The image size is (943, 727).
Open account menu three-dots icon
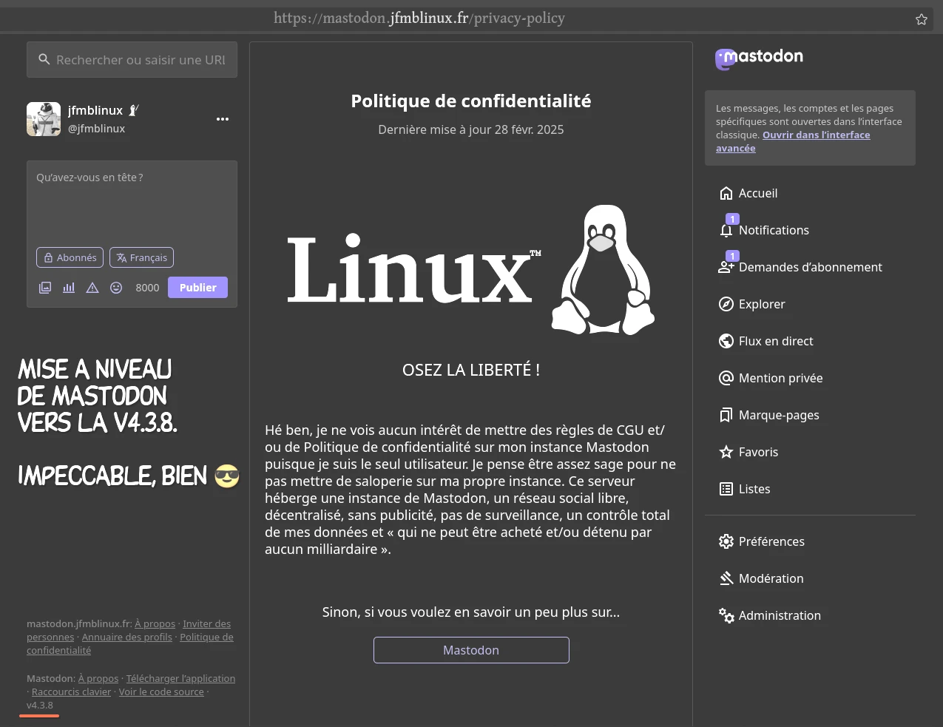point(223,119)
